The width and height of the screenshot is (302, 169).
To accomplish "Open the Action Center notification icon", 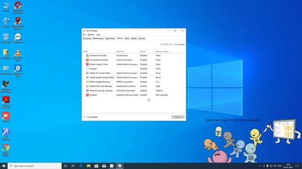I will pos(297,166).
